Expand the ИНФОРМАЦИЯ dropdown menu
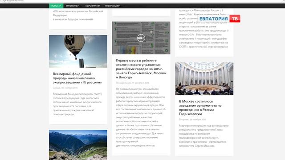This screenshot has height=160, width=285. pos(113,6)
